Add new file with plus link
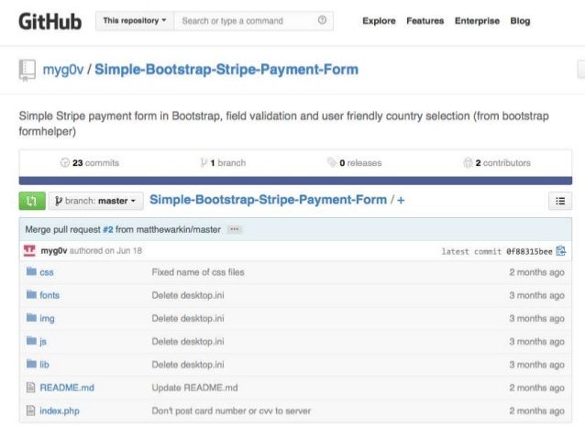The image size is (585, 439). (x=401, y=201)
